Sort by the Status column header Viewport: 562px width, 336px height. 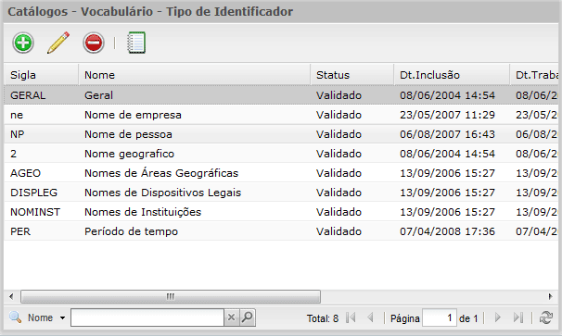(x=352, y=75)
